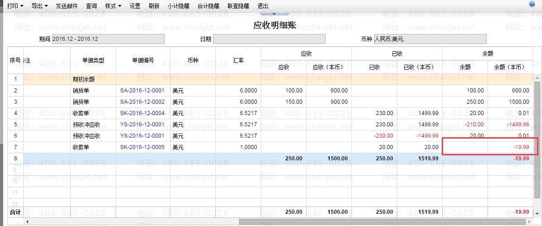Click the 应收明细账 report title

275,25
